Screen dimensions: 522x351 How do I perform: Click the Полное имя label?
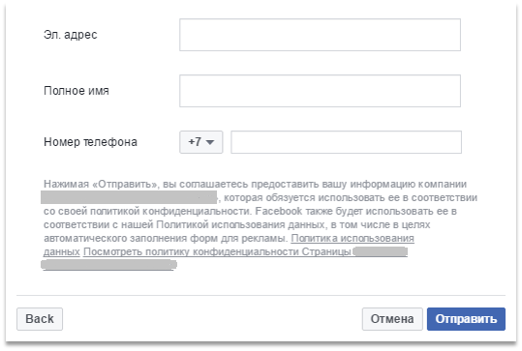pos(77,91)
